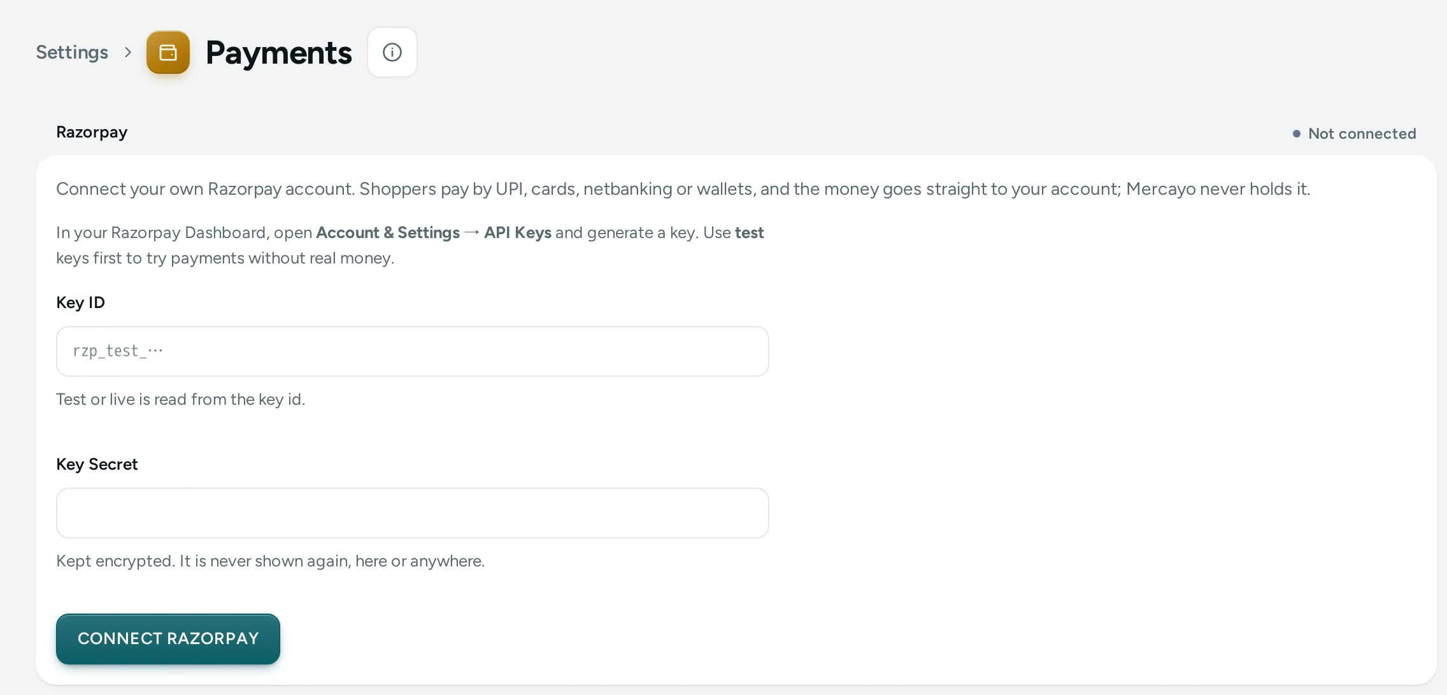Click "Test or live is read from the key id."
1447x695 pixels.
[181, 399]
